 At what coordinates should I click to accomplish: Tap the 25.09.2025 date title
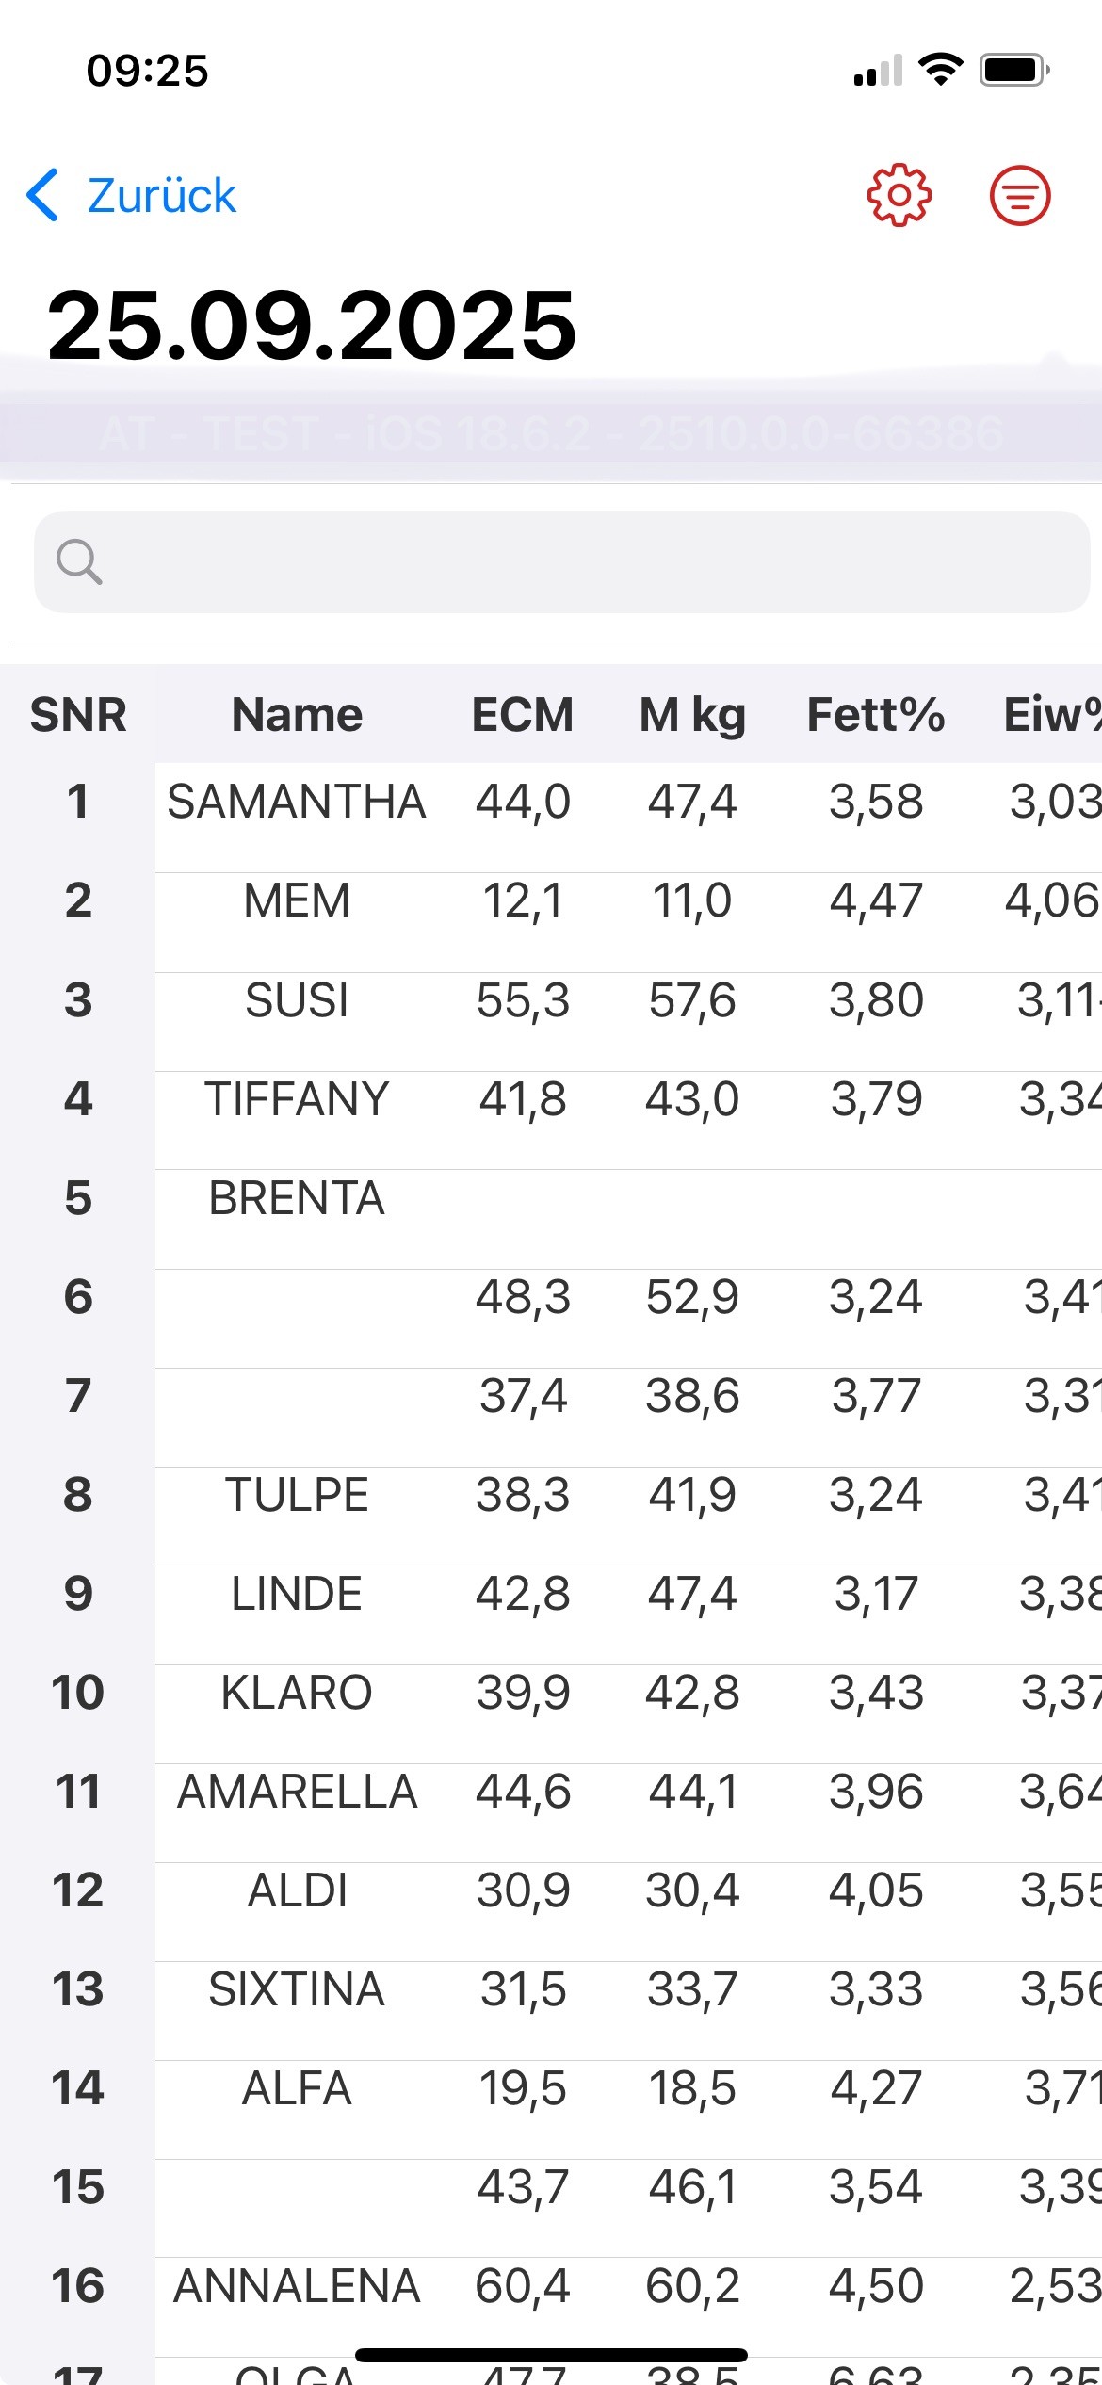(x=312, y=325)
